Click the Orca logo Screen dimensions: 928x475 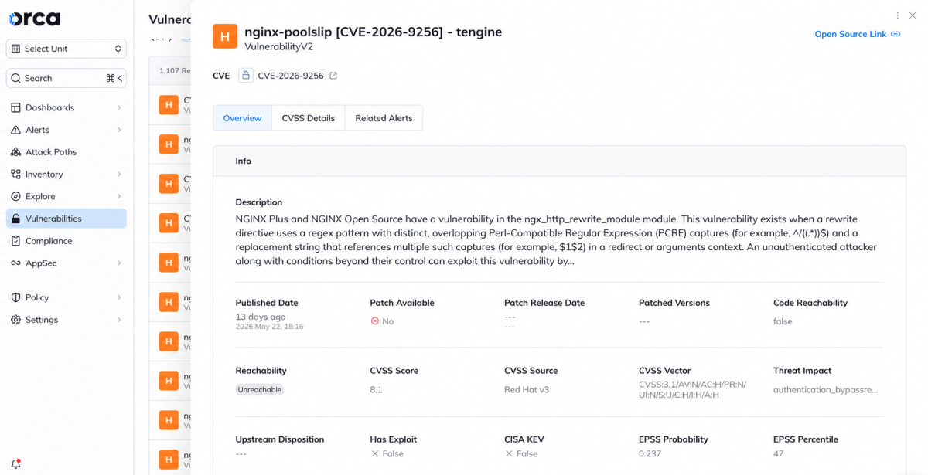34,19
